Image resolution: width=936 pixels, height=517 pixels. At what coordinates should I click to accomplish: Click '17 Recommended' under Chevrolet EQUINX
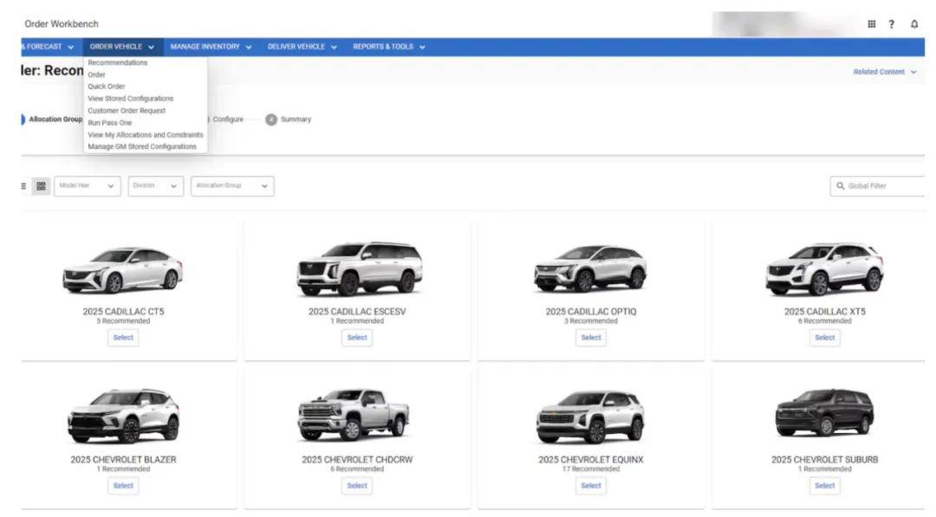tap(591, 469)
